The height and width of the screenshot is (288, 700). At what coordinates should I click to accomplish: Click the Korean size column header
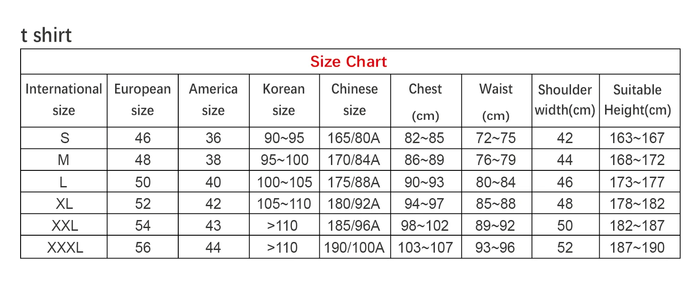283,100
